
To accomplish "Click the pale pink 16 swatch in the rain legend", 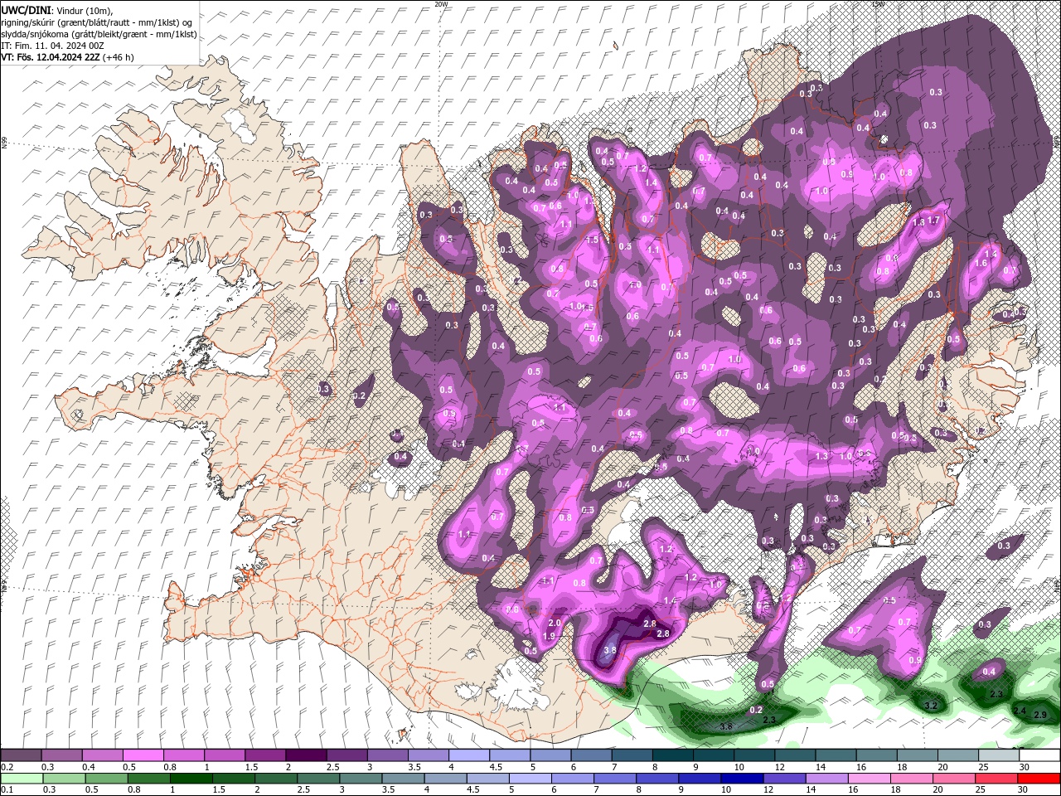I will [870, 779].
